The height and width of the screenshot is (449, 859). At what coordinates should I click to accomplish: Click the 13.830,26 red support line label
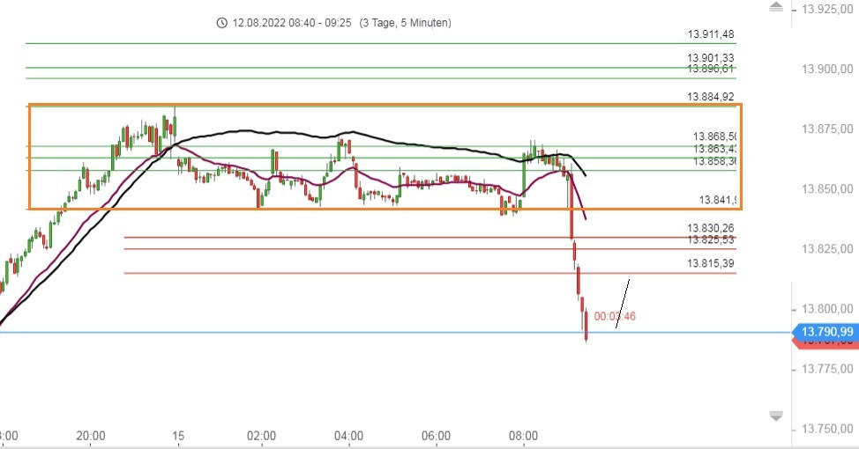(711, 228)
